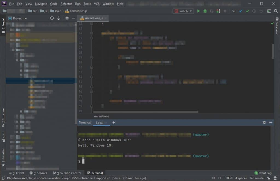Image resolution: width=280 pixels, height=181 pixels.
Task: Add a new terminal session
Action: [114, 123]
